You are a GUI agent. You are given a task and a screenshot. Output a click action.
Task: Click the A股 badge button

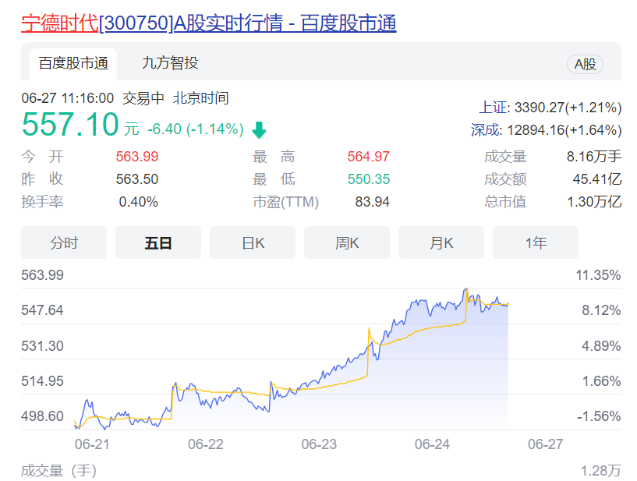(x=585, y=64)
